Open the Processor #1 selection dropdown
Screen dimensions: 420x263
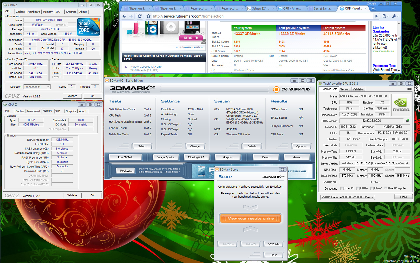tap(48, 87)
